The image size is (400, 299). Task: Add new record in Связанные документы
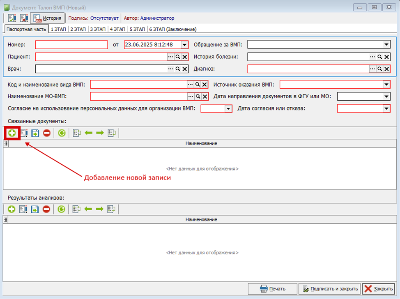pyautogui.click(x=12, y=133)
